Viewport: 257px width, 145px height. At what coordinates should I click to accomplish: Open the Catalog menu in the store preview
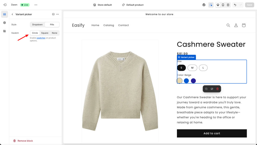[x=108, y=25]
